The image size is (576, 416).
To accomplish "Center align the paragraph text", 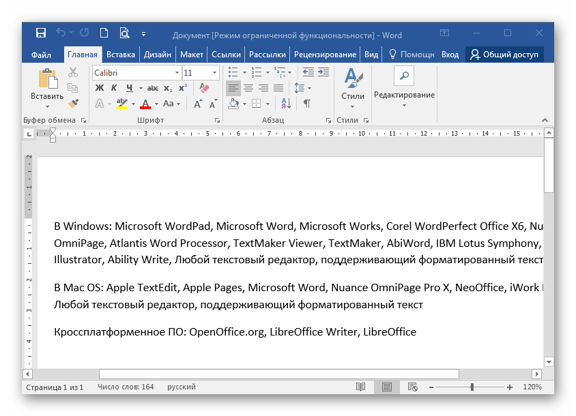I will [248, 88].
